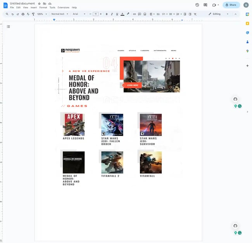Select the Paint format tool
252x243 pixels.
tap(33, 14)
